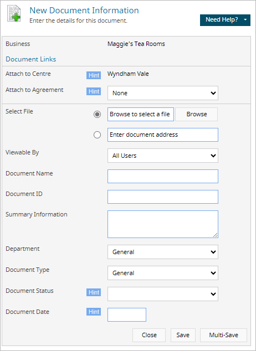
Task: Click the Select File label
Action: [x=19, y=111]
